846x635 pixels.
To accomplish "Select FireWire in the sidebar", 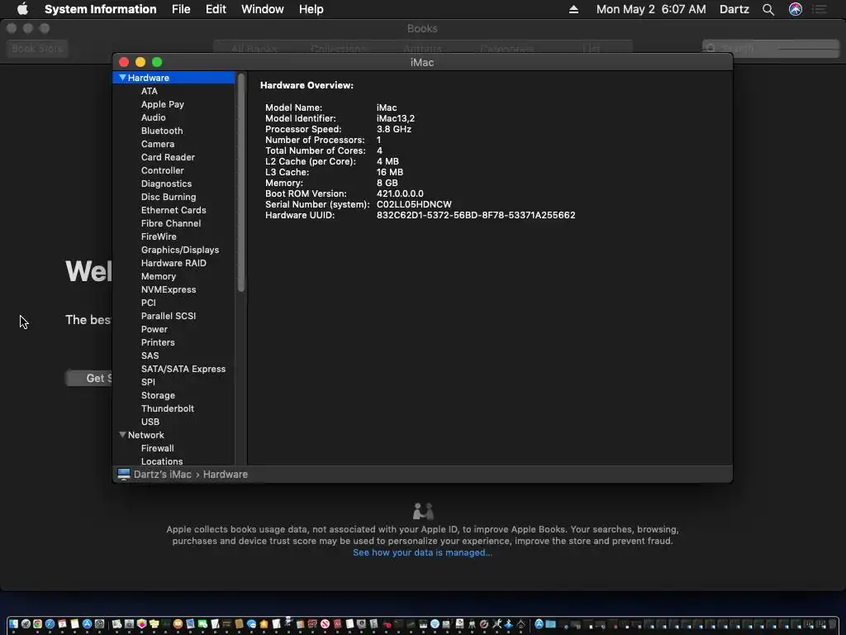I will [x=159, y=236].
